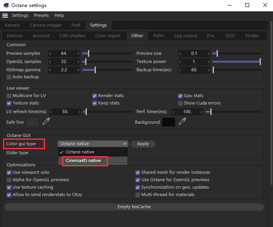Increase Preview samples with right arrow
This screenshot has height=227, width=273.
click(x=78, y=53)
